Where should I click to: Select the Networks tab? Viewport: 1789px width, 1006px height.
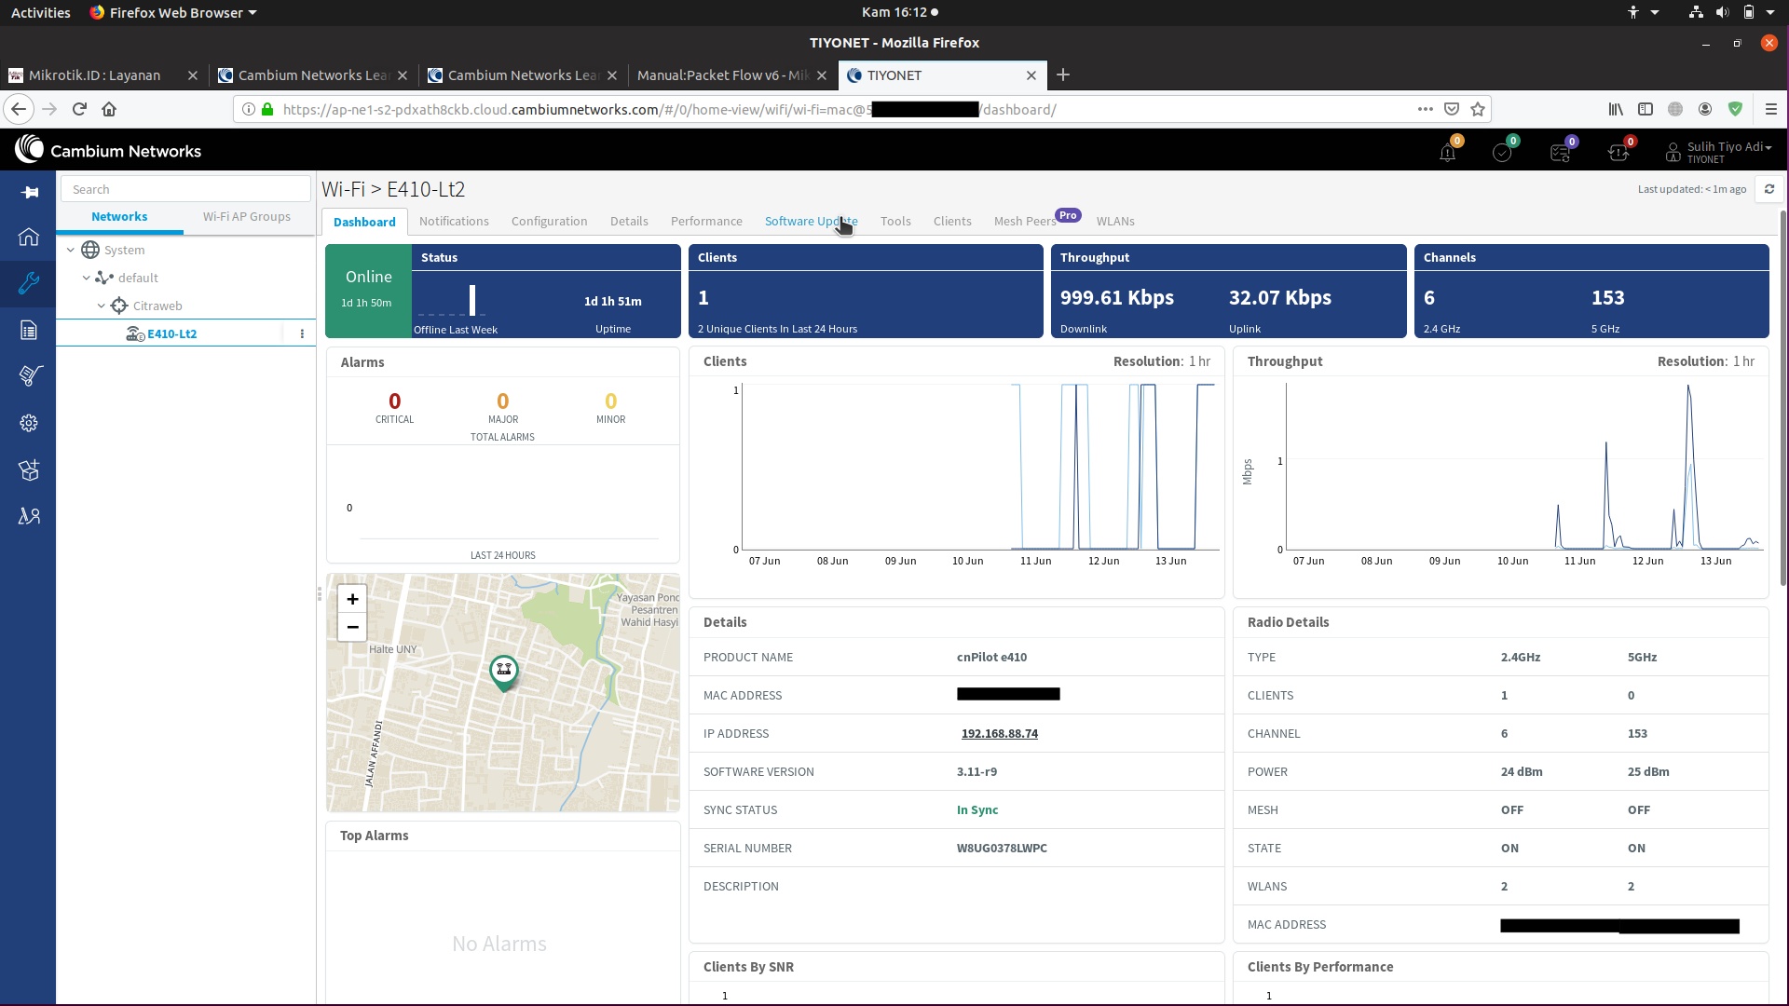(x=119, y=216)
